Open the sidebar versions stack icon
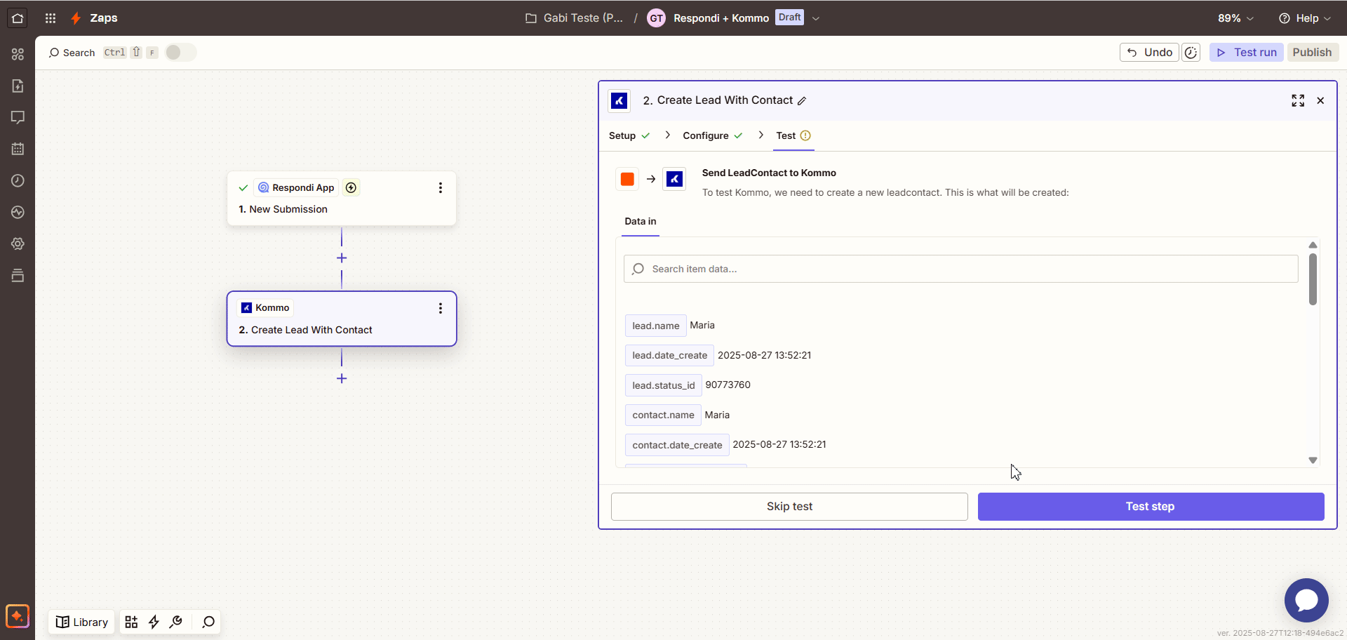 point(18,275)
